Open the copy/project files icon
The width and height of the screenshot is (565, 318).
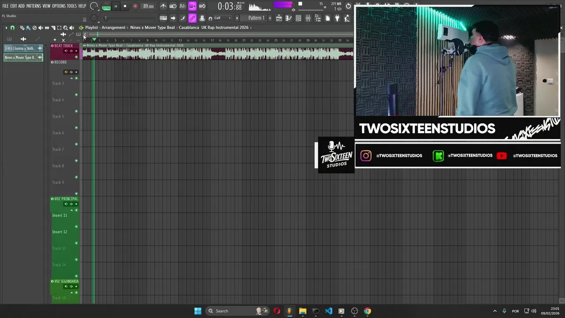point(328,18)
